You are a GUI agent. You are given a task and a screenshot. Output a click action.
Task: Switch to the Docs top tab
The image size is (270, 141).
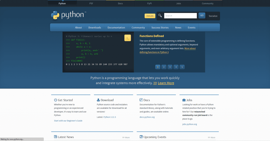pyautogui.click(x=120, y=3)
